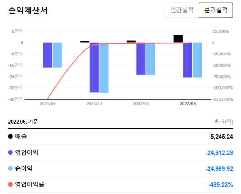241x194 pixels.
Task: Select the 2022/03 axis label
Action: point(141,104)
